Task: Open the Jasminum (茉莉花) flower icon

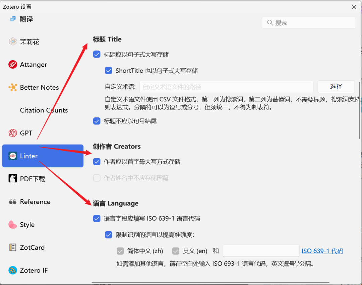Action: pyautogui.click(x=13, y=42)
